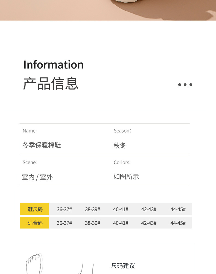Click the product name 冬季保暖棉鞋
This screenshot has height=274, width=216.
point(42,145)
